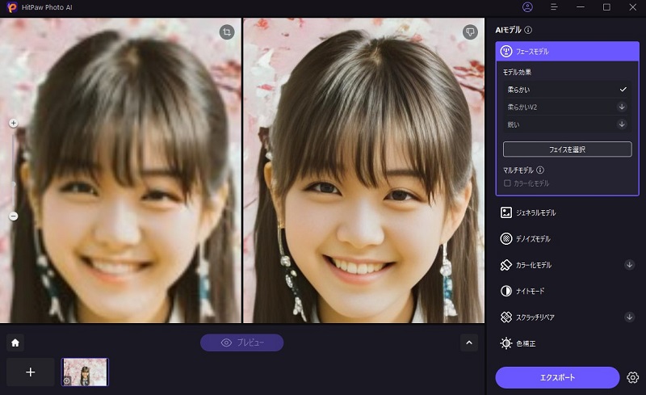646x395 pixels.
Task: Zoom in with the plus magnifier
Action: pyautogui.click(x=13, y=123)
